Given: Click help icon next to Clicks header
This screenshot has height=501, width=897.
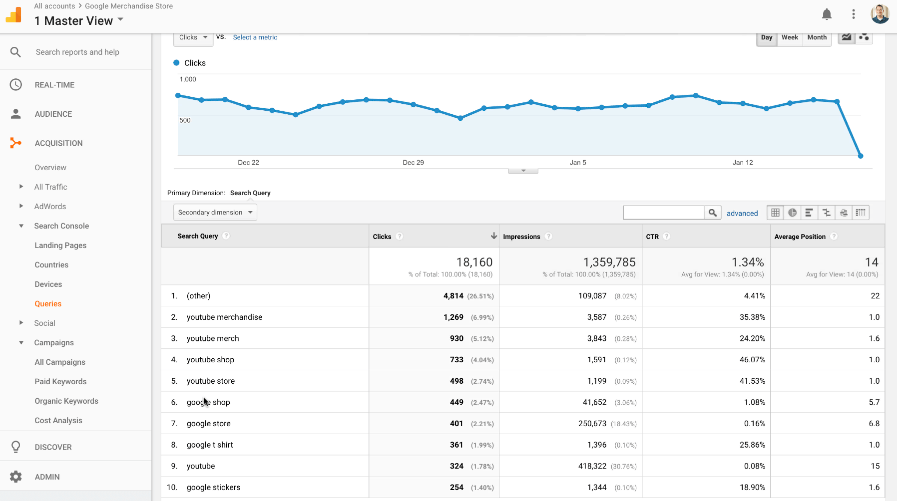Looking at the screenshot, I should point(400,236).
